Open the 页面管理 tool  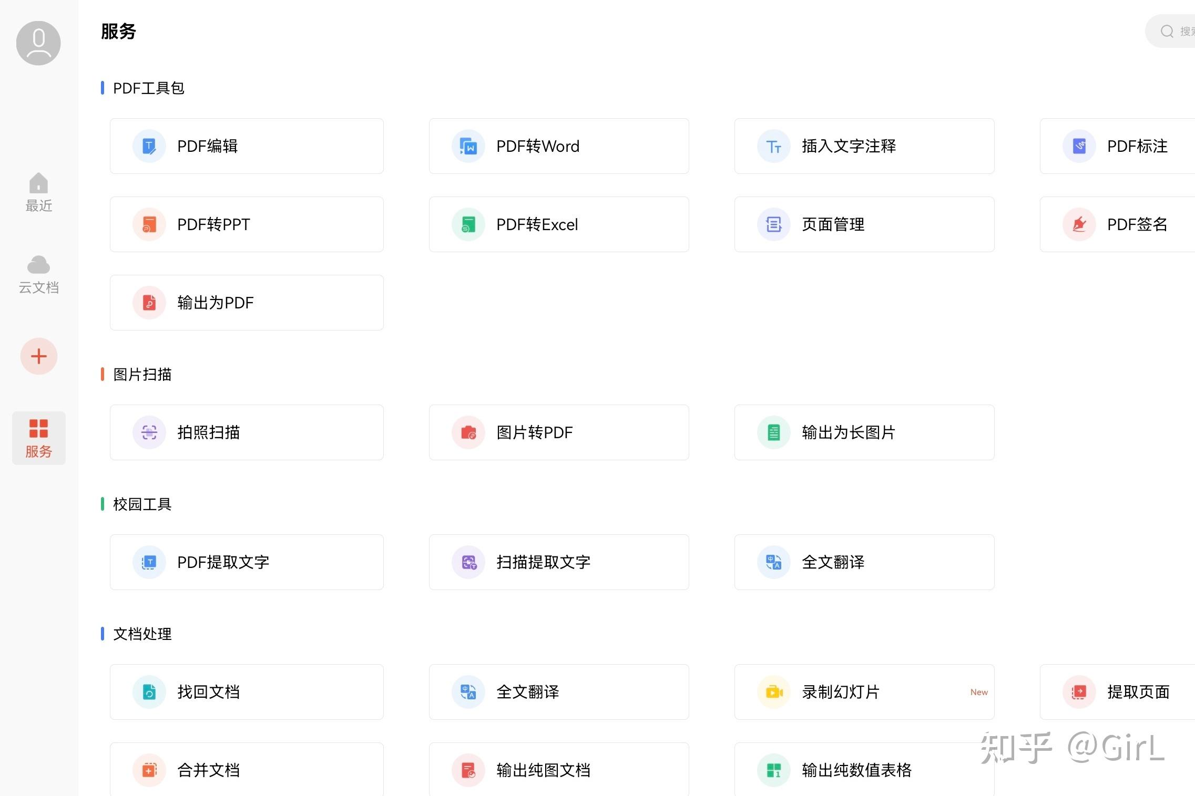click(863, 224)
